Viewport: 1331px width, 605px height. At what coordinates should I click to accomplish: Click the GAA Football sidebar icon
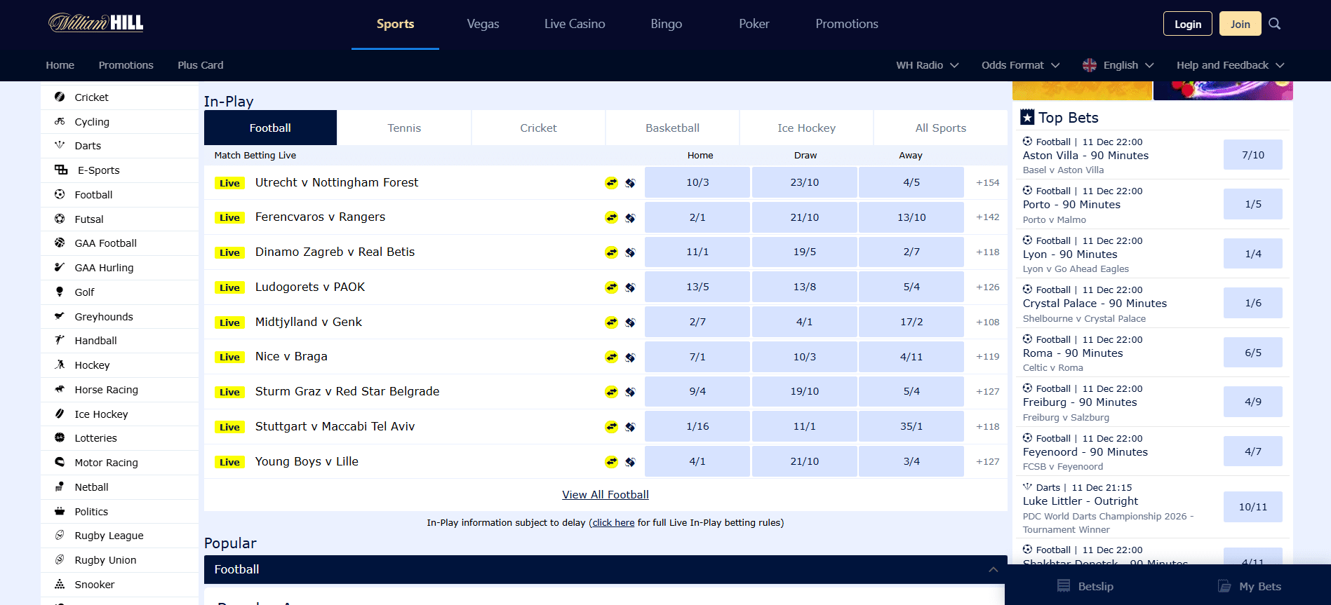60,243
